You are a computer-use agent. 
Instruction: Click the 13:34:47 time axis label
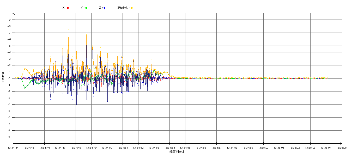pyautogui.click(x=60, y=148)
